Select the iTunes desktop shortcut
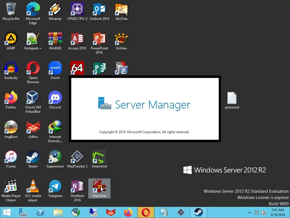Screen dimensions: 290x218 (11, 159)
